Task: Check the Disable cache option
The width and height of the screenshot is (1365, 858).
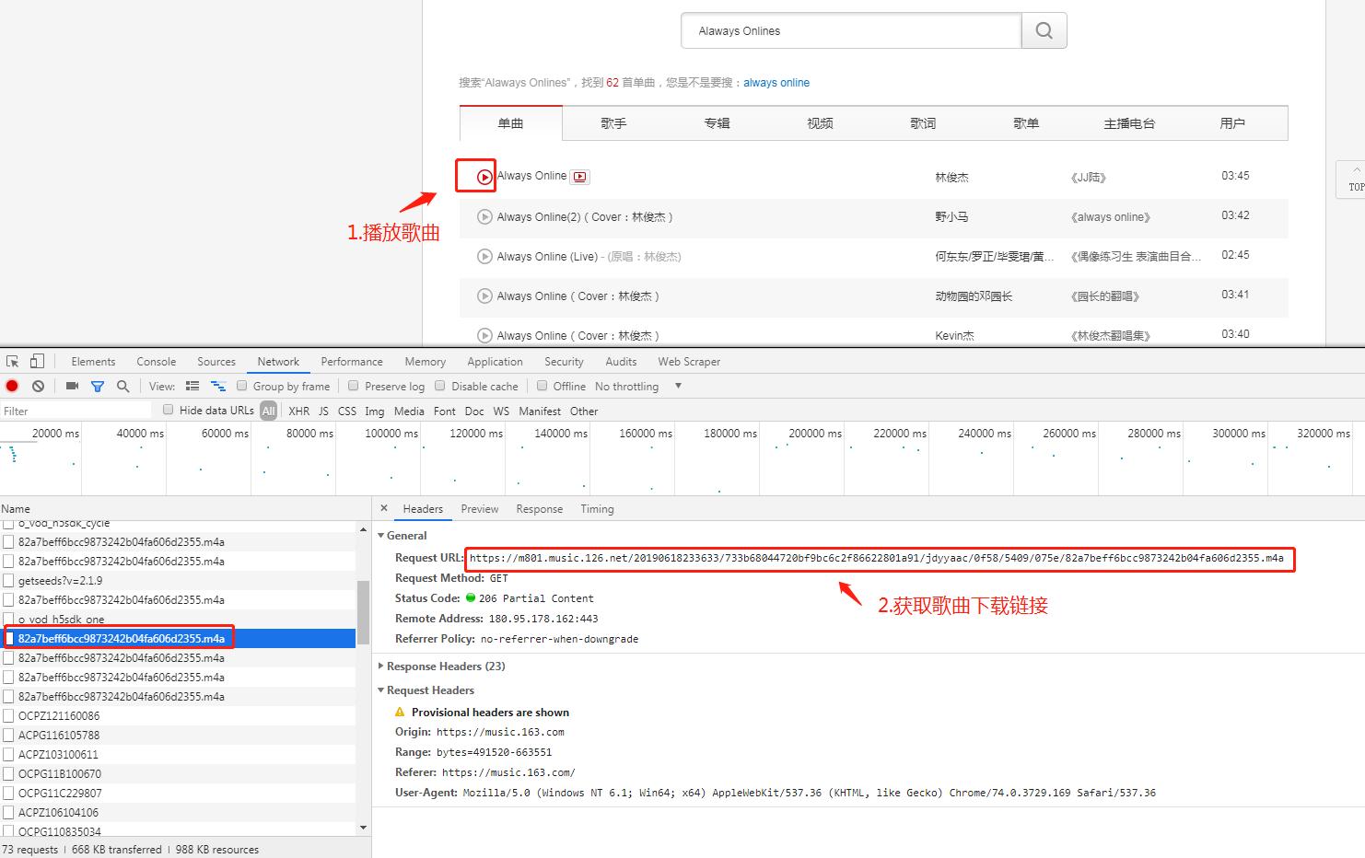Action: point(440,387)
